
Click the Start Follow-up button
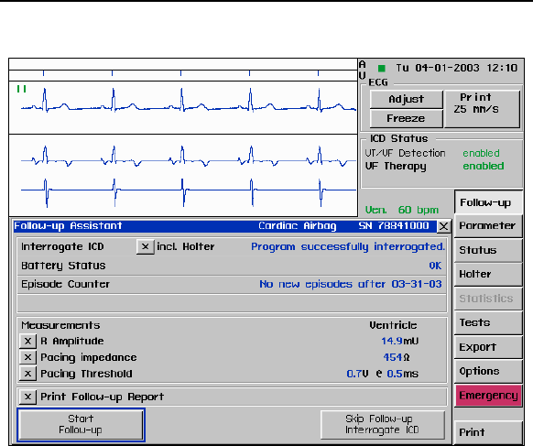pyautogui.click(x=81, y=425)
